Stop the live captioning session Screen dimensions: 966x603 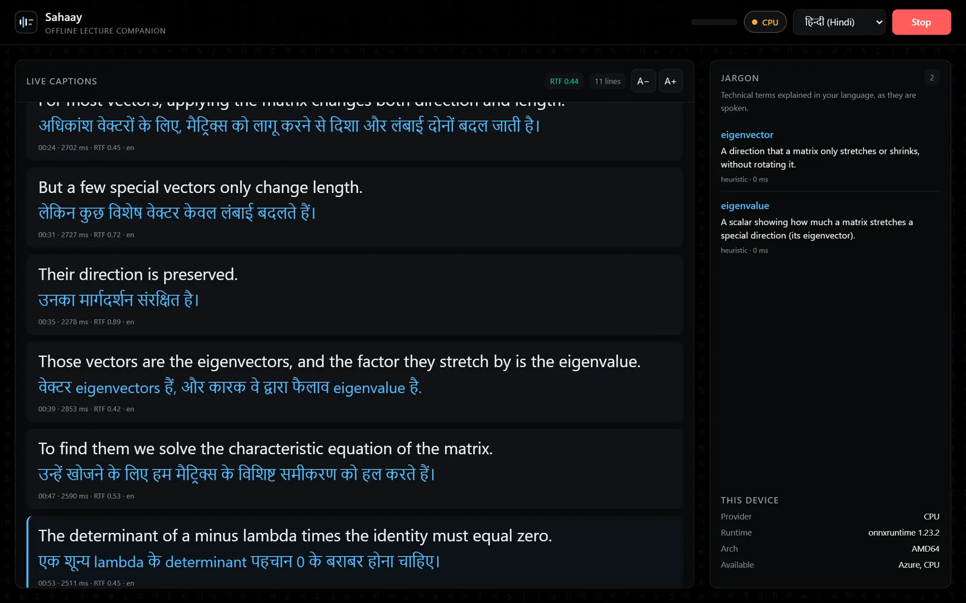click(x=921, y=22)
